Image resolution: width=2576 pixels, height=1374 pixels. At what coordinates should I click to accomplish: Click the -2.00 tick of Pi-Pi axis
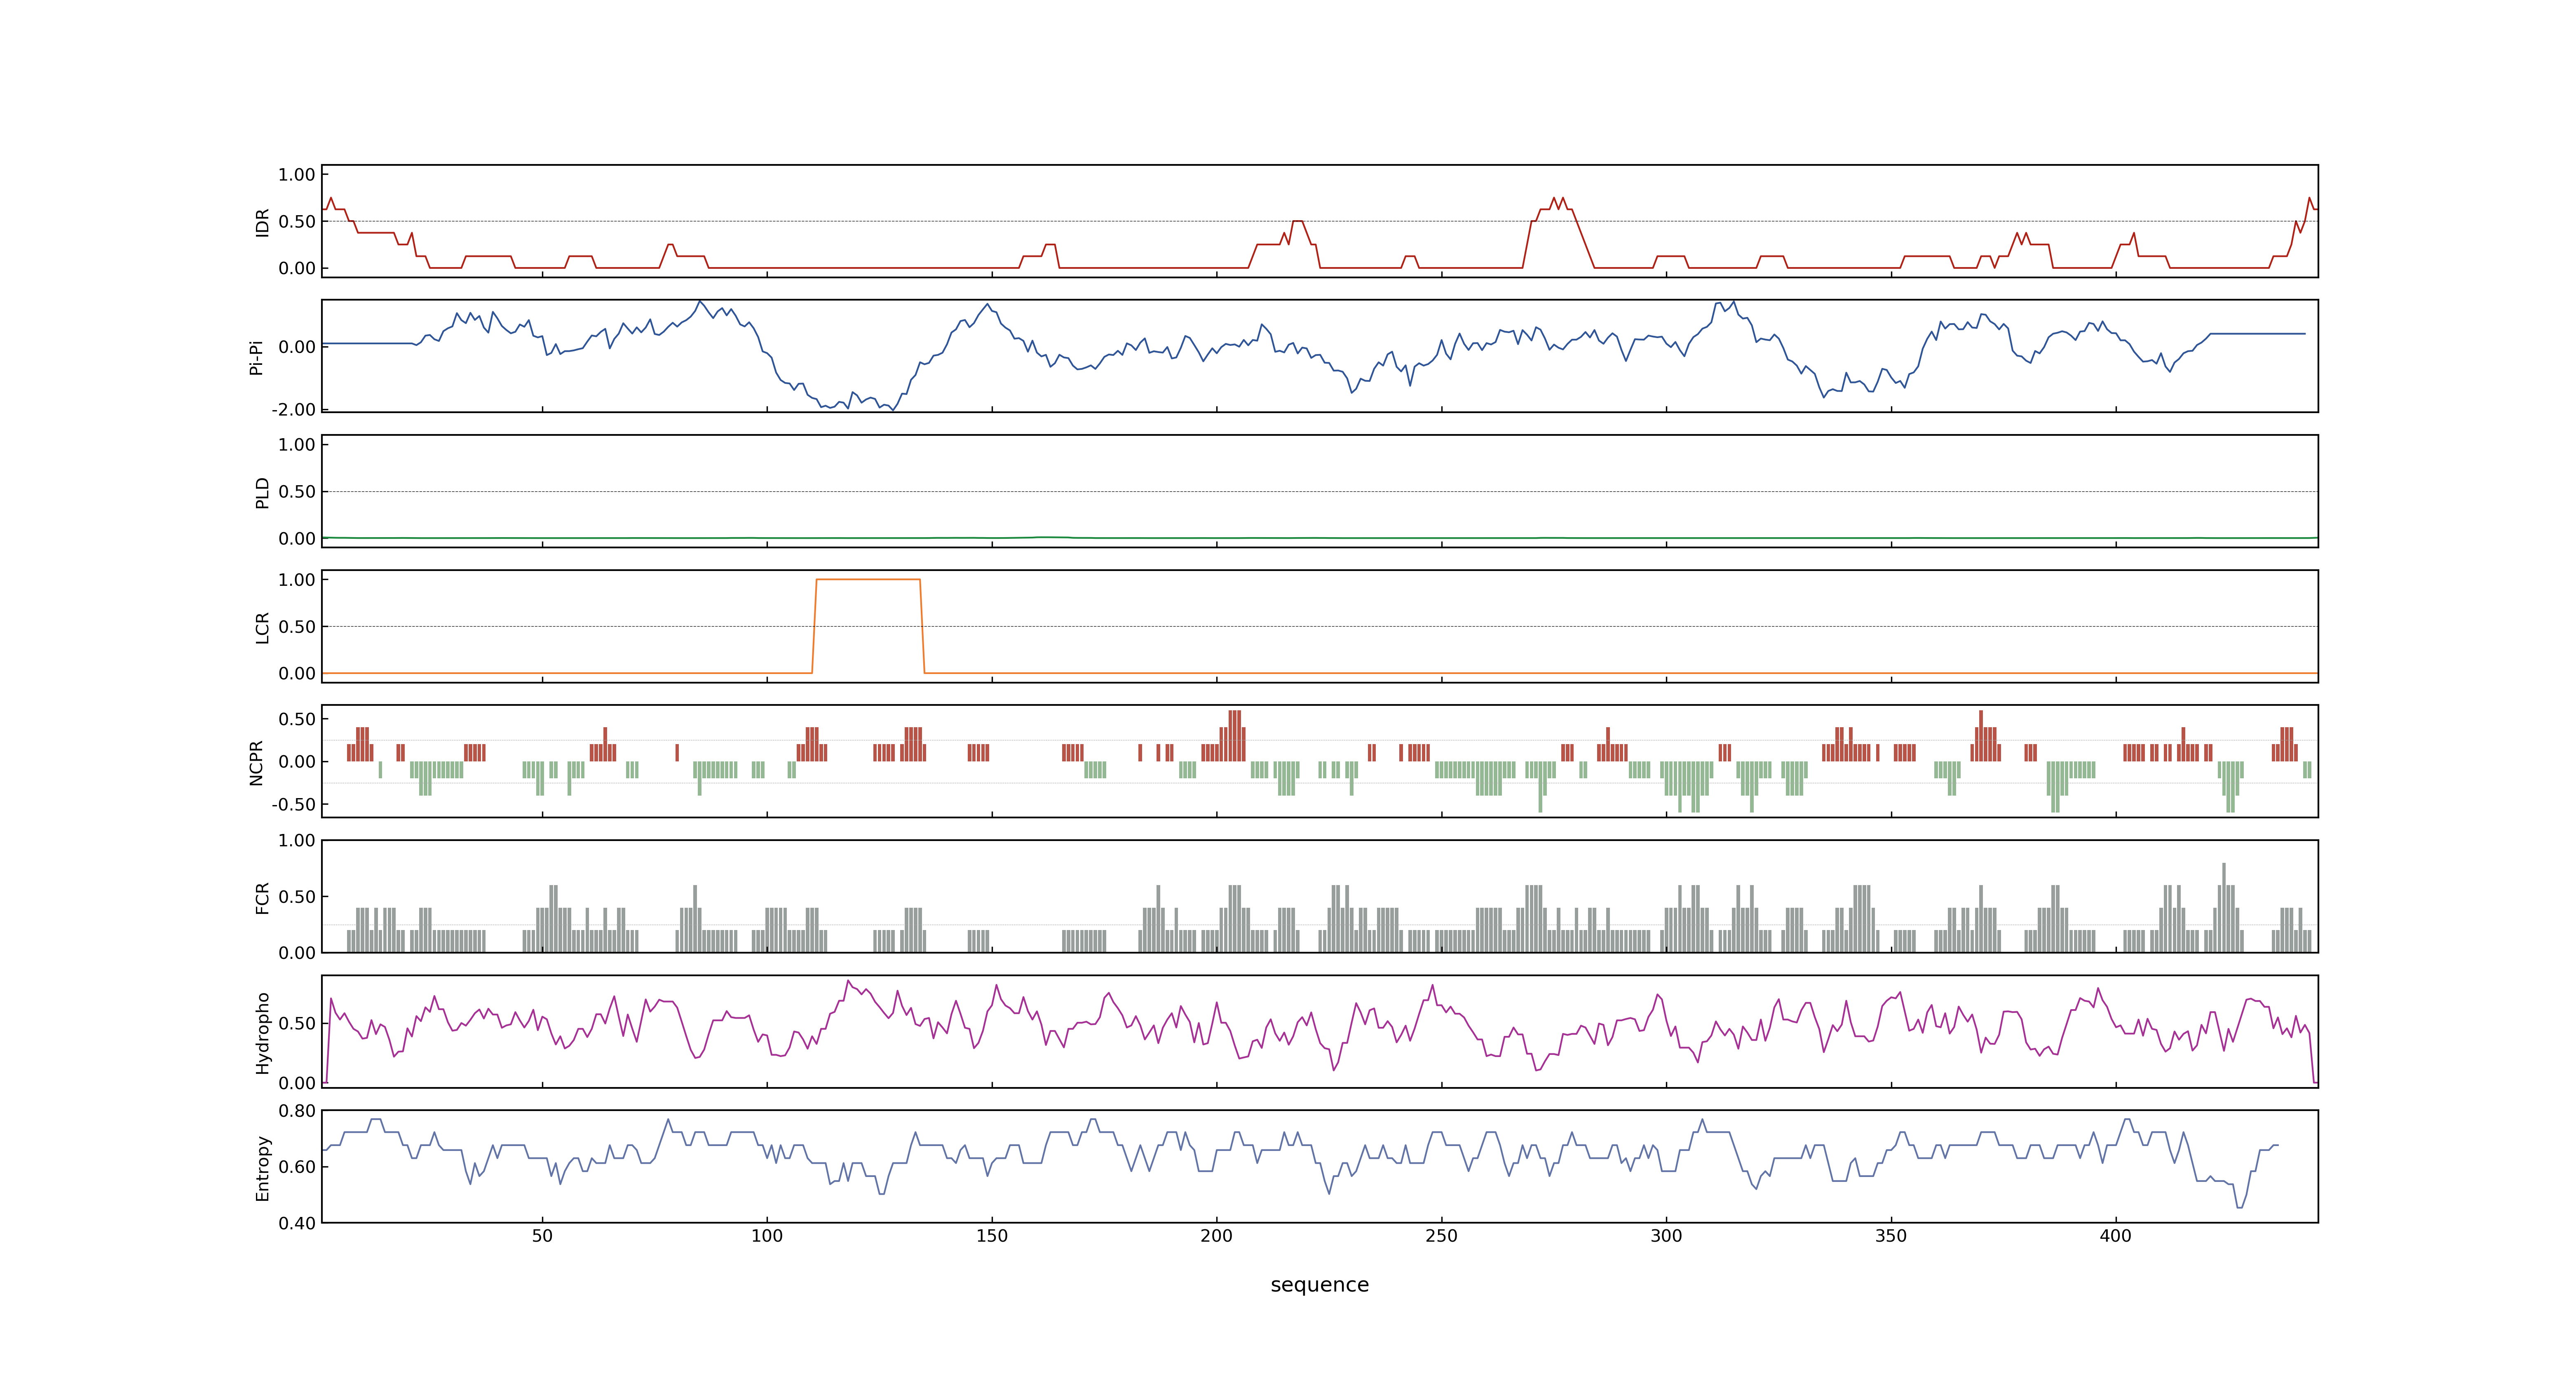(x=293, y=410)
